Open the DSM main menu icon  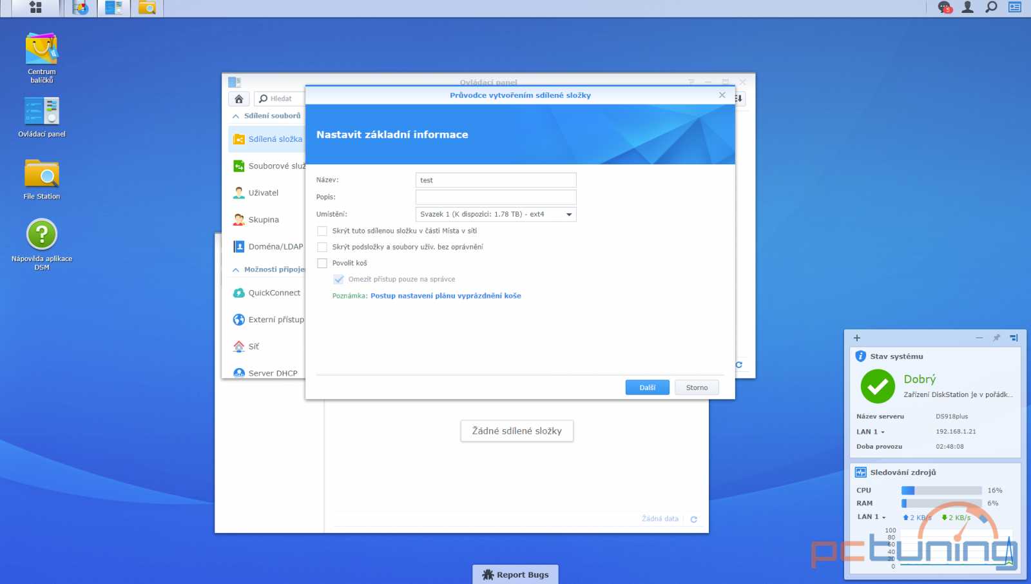[35, 8]
